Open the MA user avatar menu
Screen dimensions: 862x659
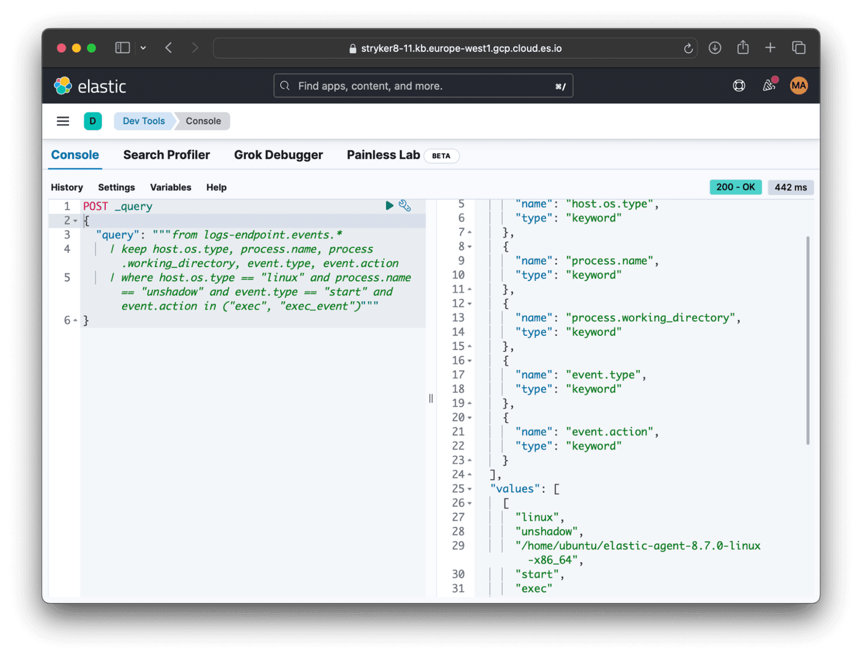click(x=799, y=86)
